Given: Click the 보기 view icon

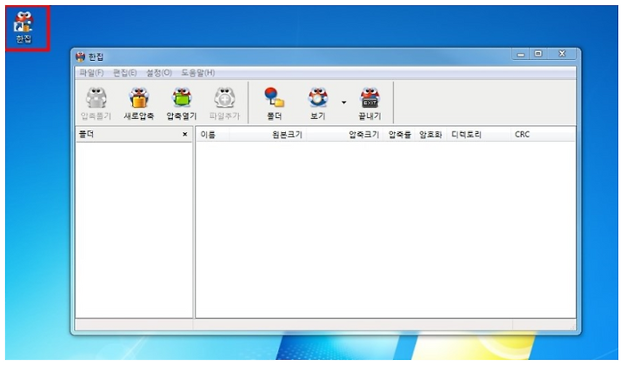Looking at the screenshot, I should click(x=318, y=103).
